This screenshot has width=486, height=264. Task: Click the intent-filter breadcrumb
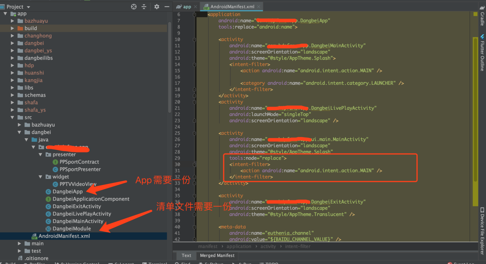(x=297, y=246)
